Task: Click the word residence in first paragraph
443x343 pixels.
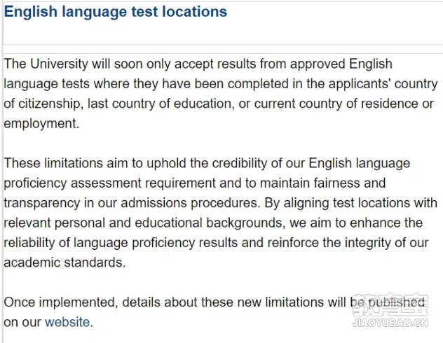Action: [390, 104]
